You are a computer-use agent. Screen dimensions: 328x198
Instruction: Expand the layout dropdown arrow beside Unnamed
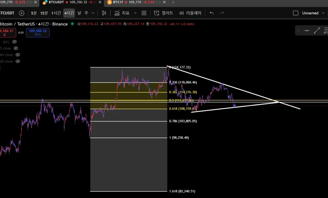click(x=324, y=13)
